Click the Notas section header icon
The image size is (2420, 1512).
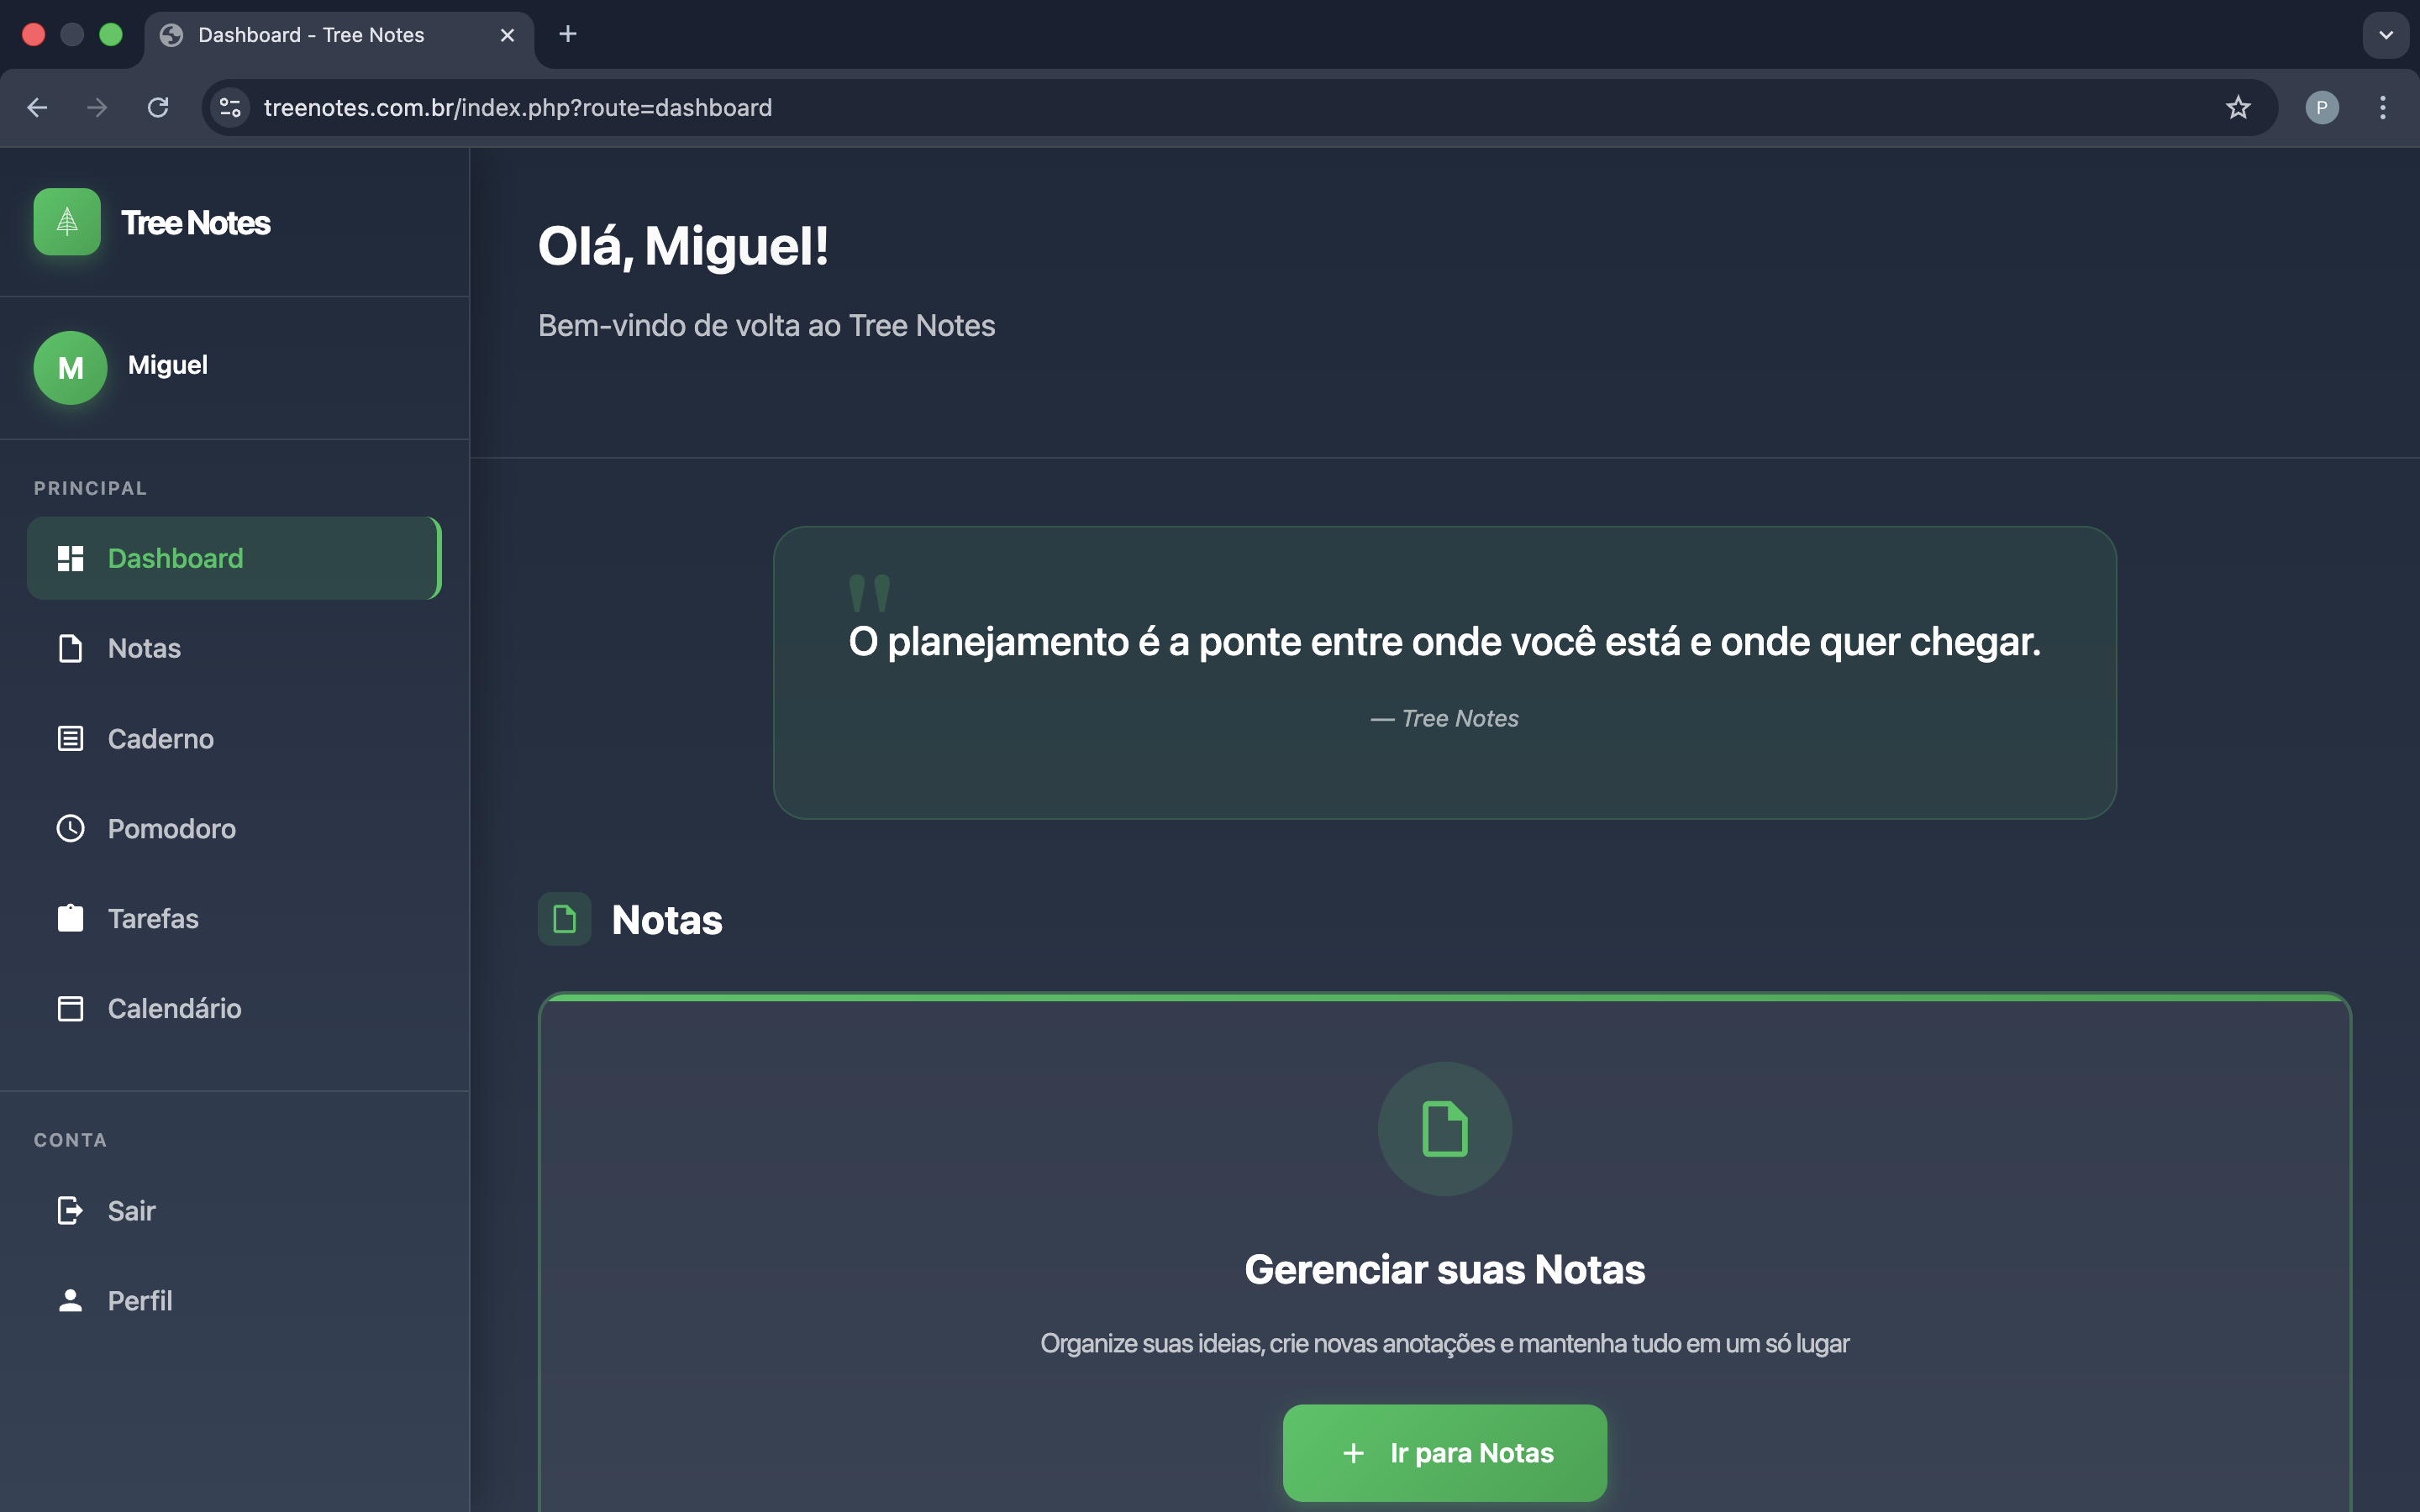[x=564, y=919]
